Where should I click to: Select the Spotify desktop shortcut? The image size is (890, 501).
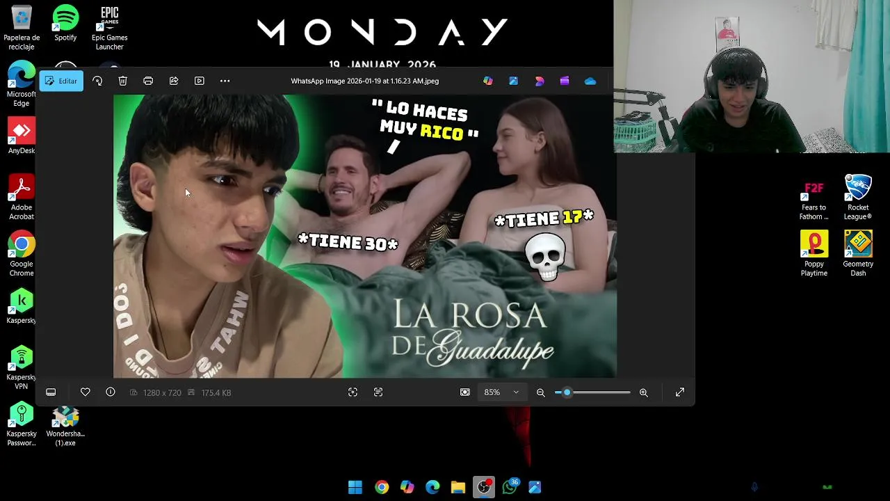point(65,23)
